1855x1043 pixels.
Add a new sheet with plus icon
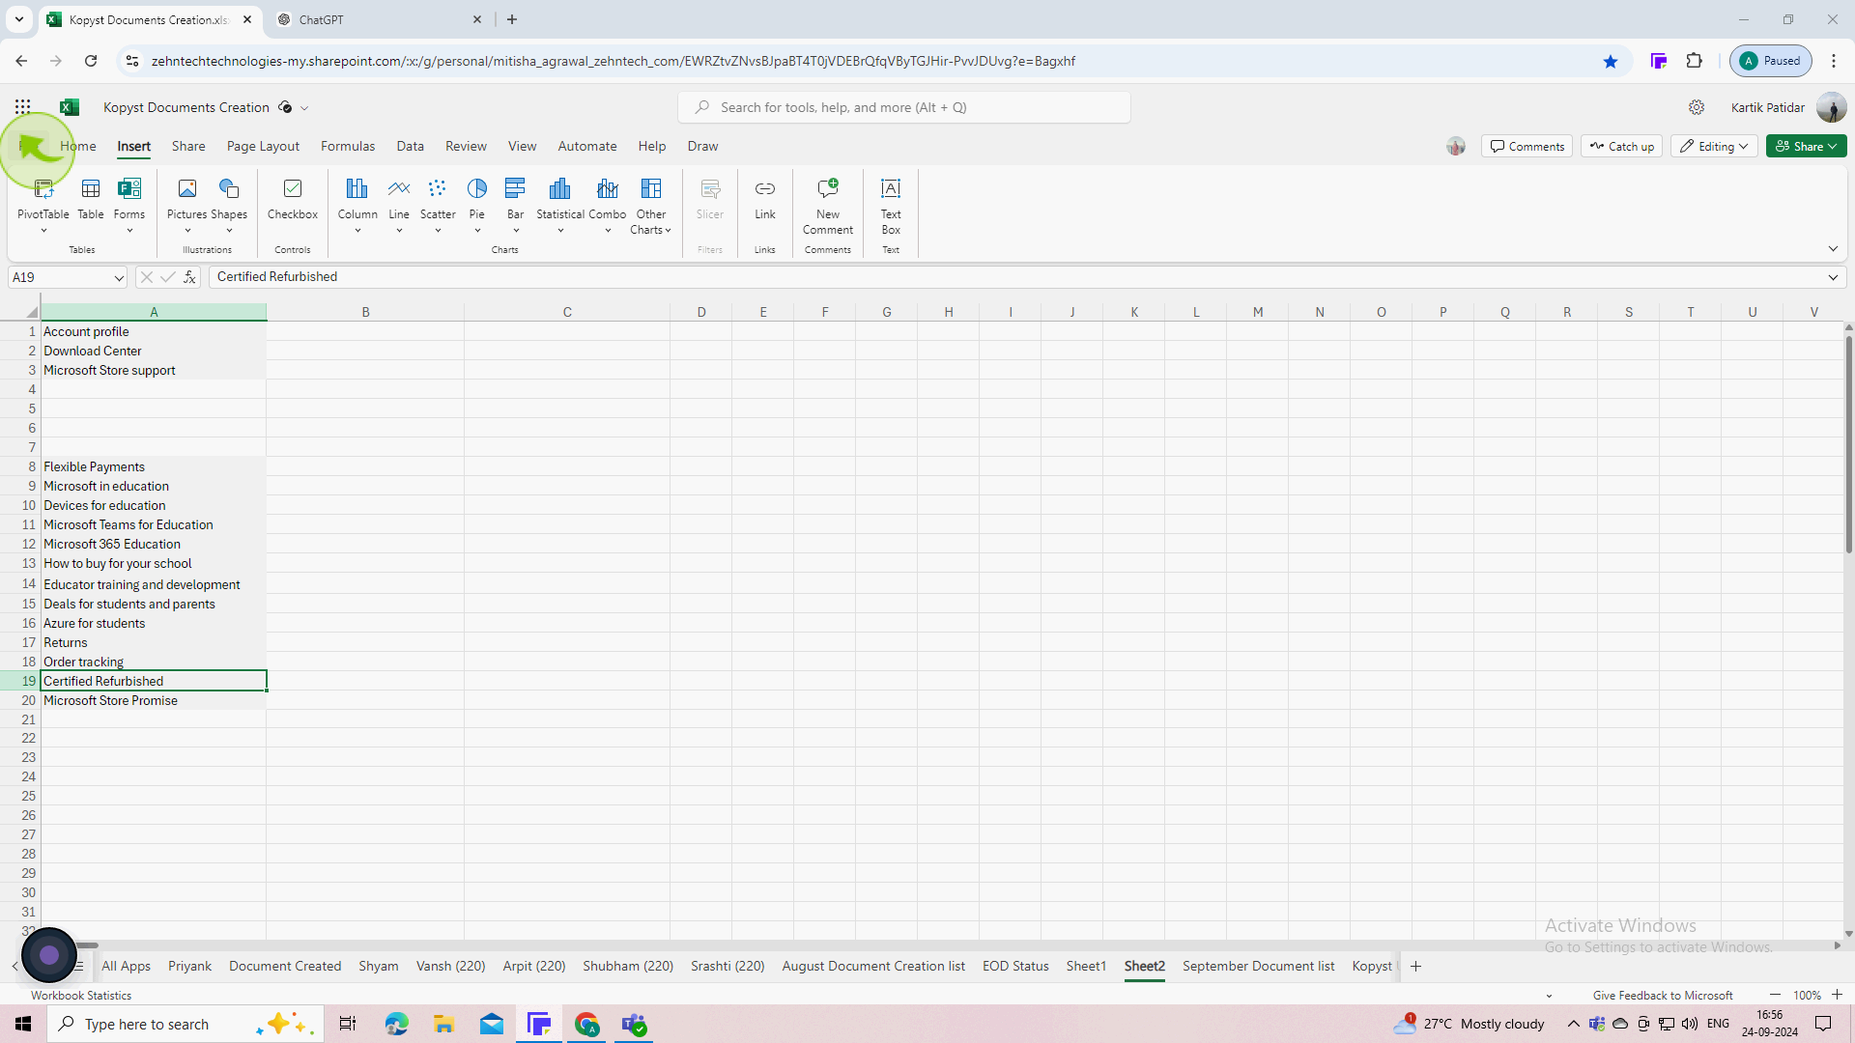[1415, 966]
